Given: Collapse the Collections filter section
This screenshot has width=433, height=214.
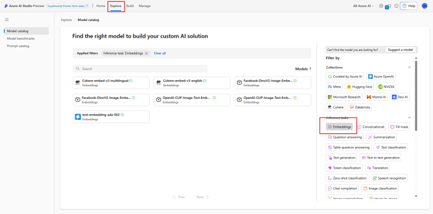Looking at the screenshot, I should click(409, 67).
